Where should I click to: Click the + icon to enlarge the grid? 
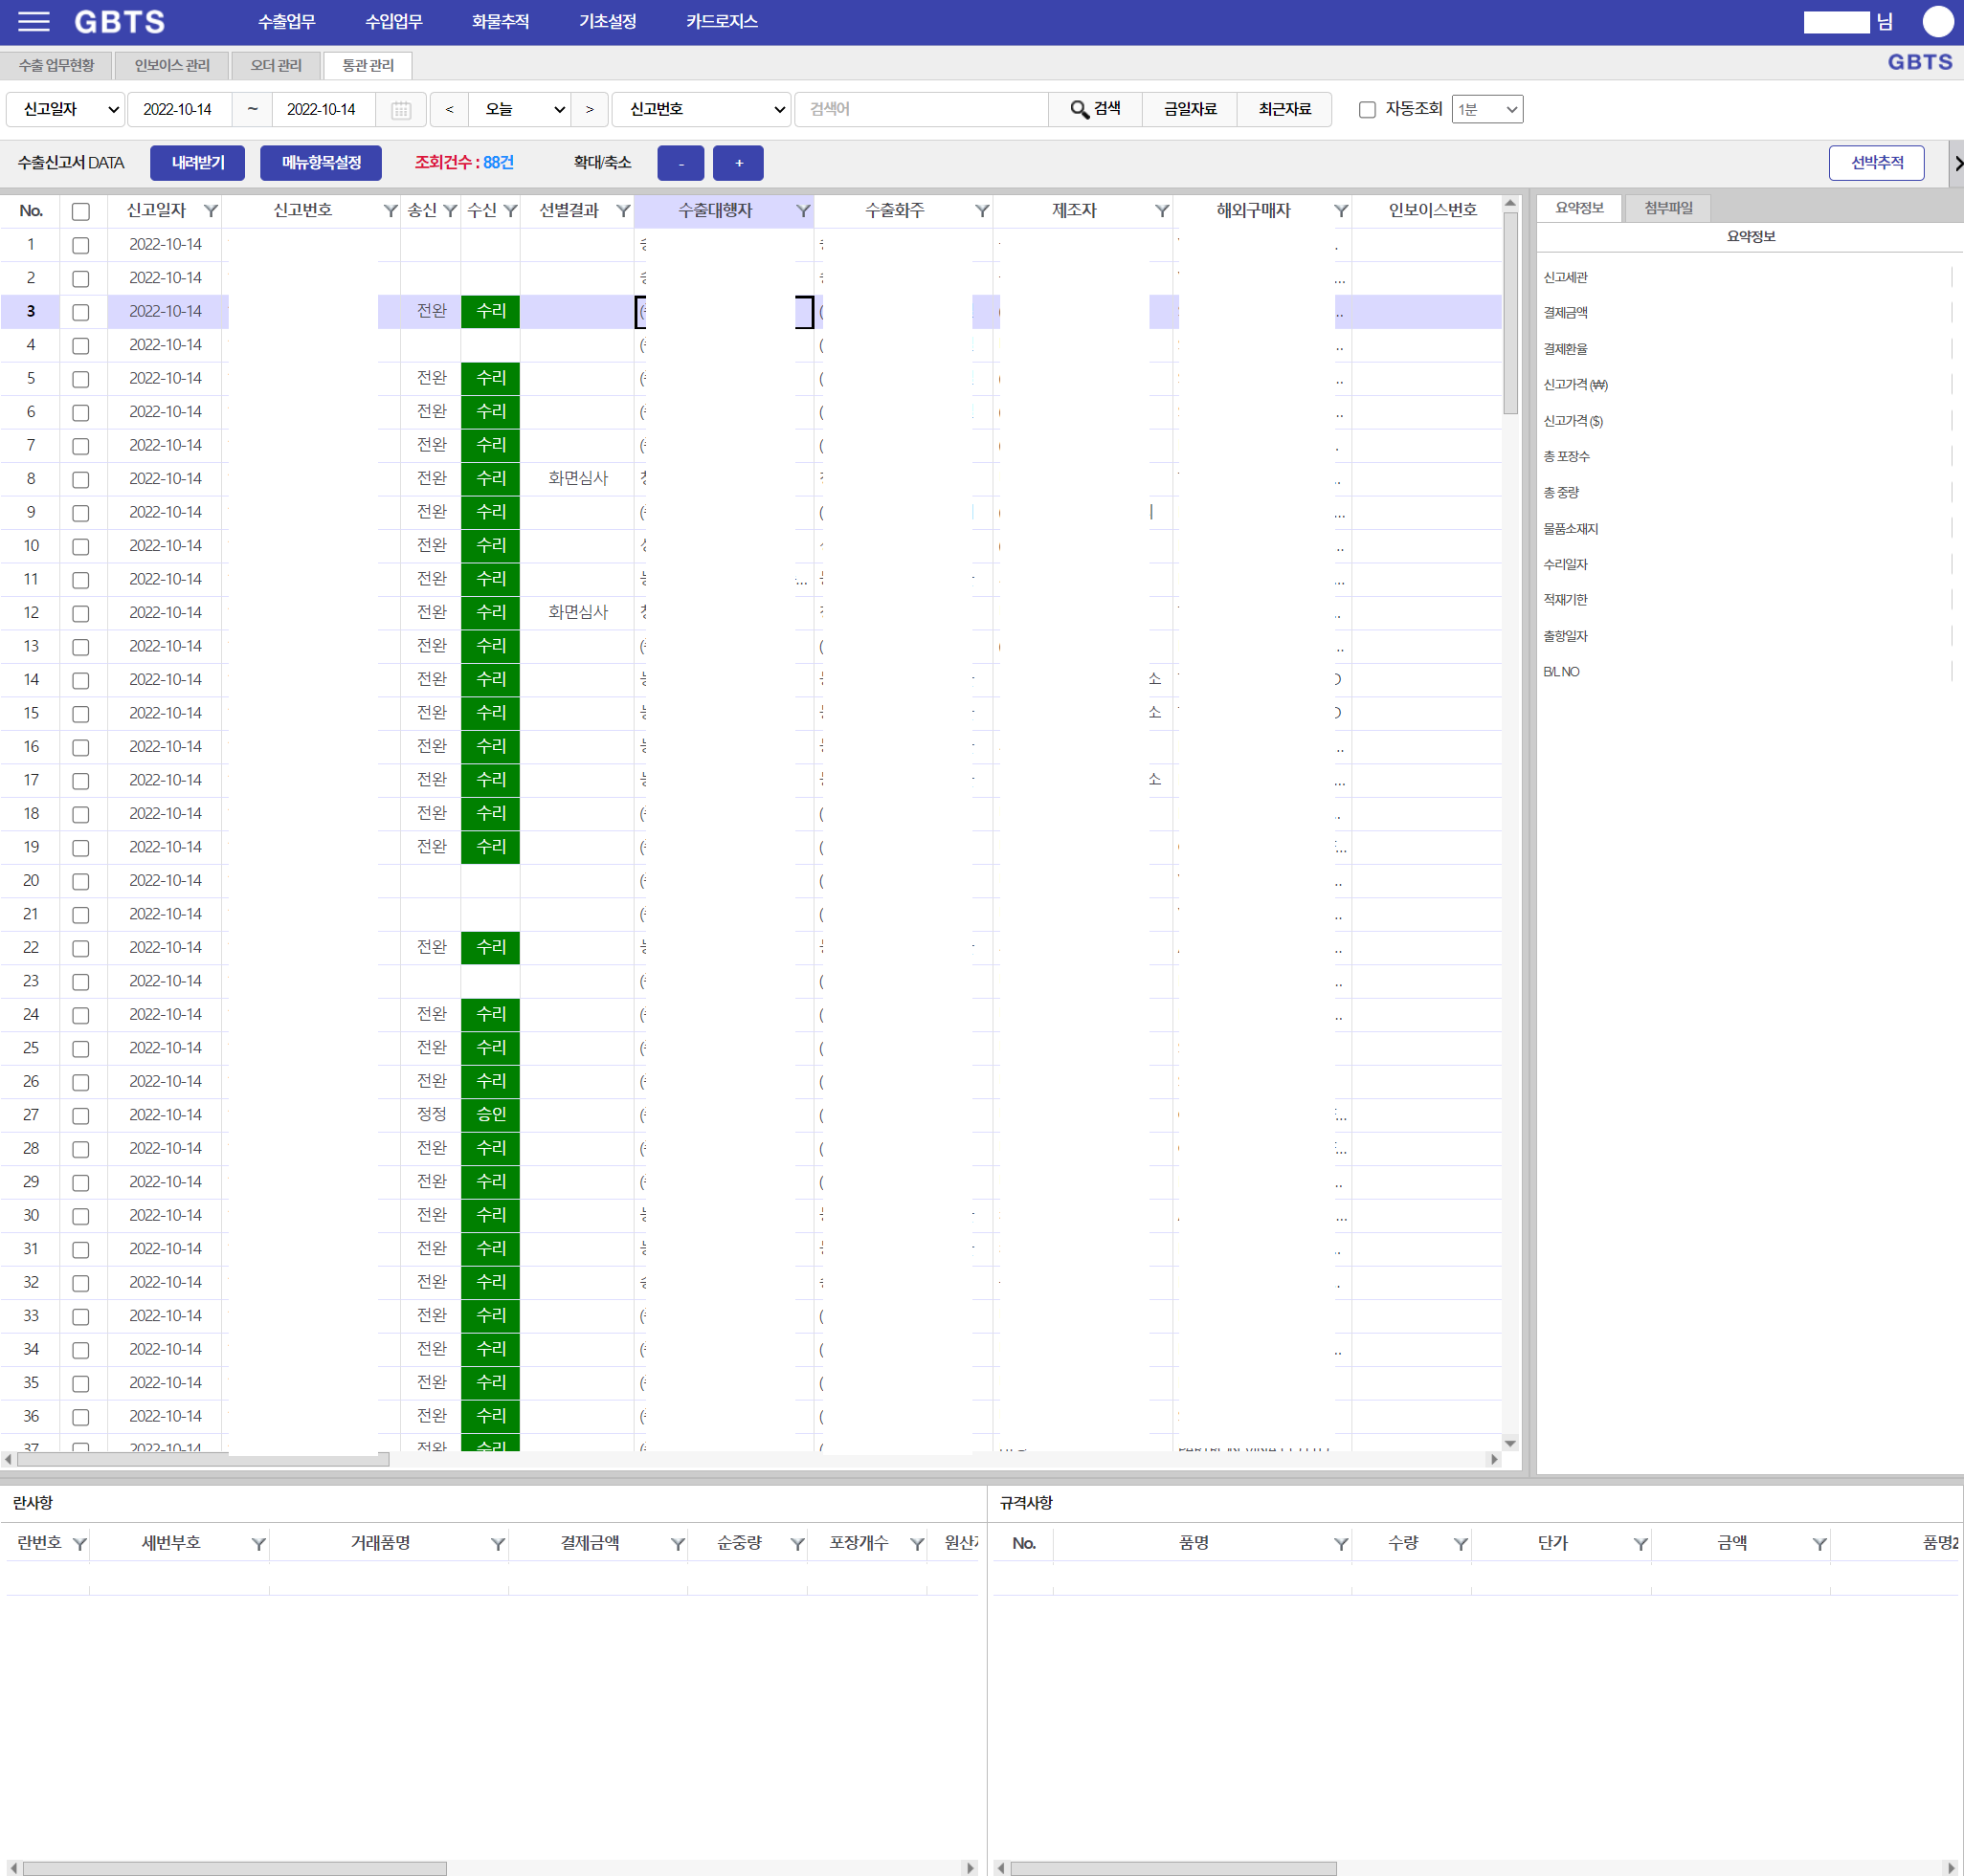coord(737,162)
